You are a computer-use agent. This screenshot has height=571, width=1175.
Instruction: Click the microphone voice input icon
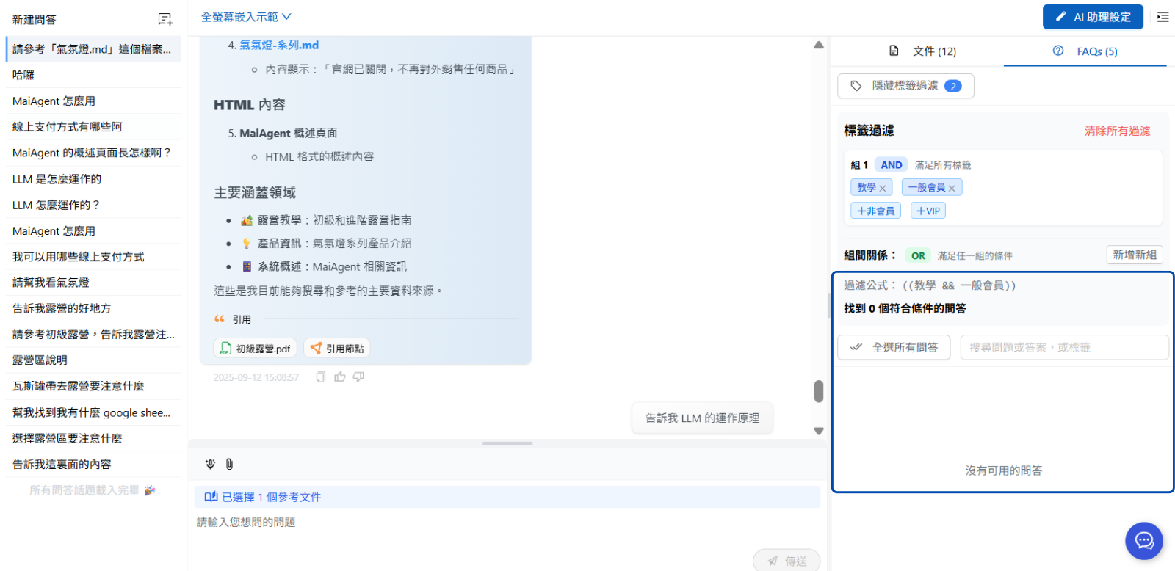tap(210, 464)
